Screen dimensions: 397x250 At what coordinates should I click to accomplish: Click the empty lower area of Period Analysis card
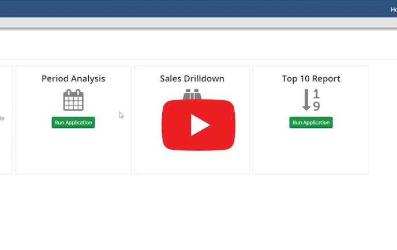tap(73, 151)
